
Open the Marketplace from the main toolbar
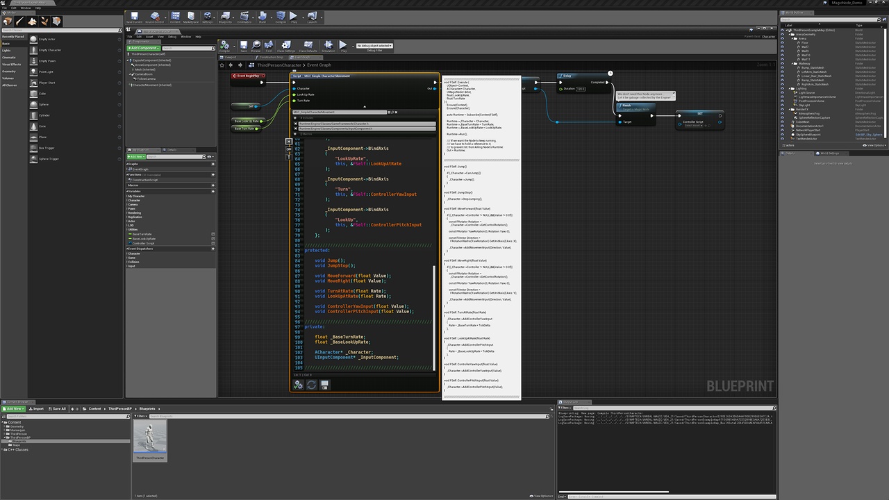191,17
